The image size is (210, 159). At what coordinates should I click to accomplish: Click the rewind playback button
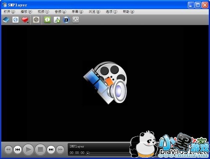(8, 150)
